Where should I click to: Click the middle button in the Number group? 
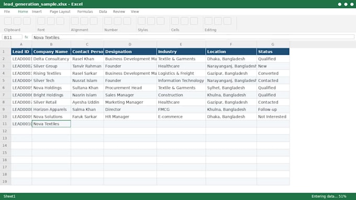tap(118, 21)
